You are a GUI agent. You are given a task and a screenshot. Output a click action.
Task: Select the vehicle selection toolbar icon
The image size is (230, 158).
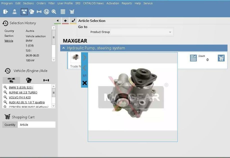24,12
